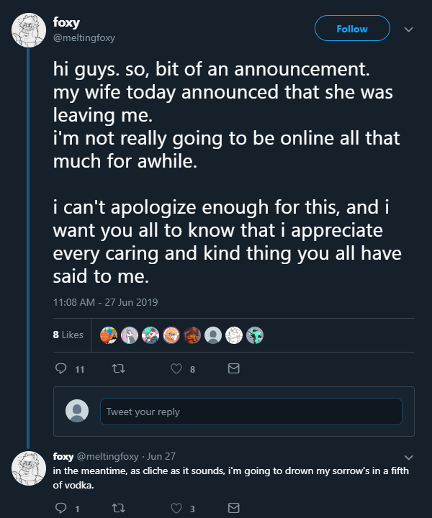Click first liker avatar in likes row
Viewport: 432px width, 518px height.
tap(108, 335)
